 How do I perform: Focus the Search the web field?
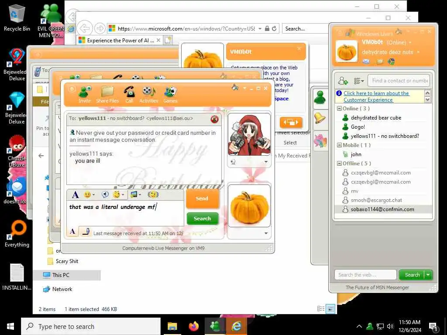point(365,275)
